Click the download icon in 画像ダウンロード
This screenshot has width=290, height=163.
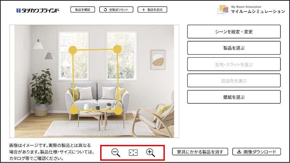239,151
